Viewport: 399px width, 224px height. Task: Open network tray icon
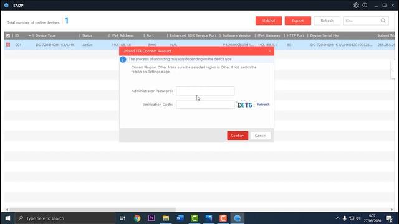(352, 218)
